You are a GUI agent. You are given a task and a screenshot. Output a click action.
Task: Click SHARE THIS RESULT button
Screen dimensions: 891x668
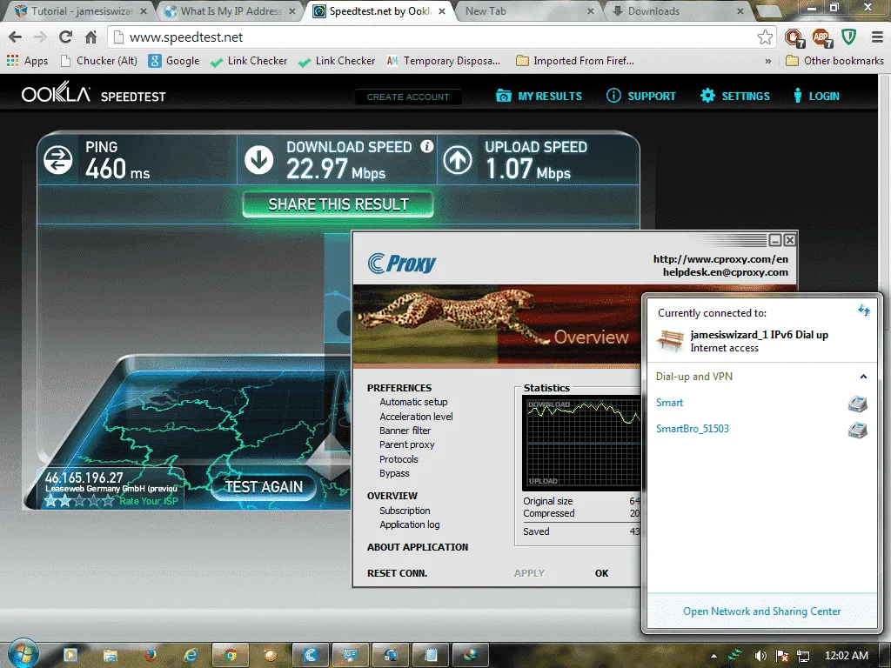point(338,204)
